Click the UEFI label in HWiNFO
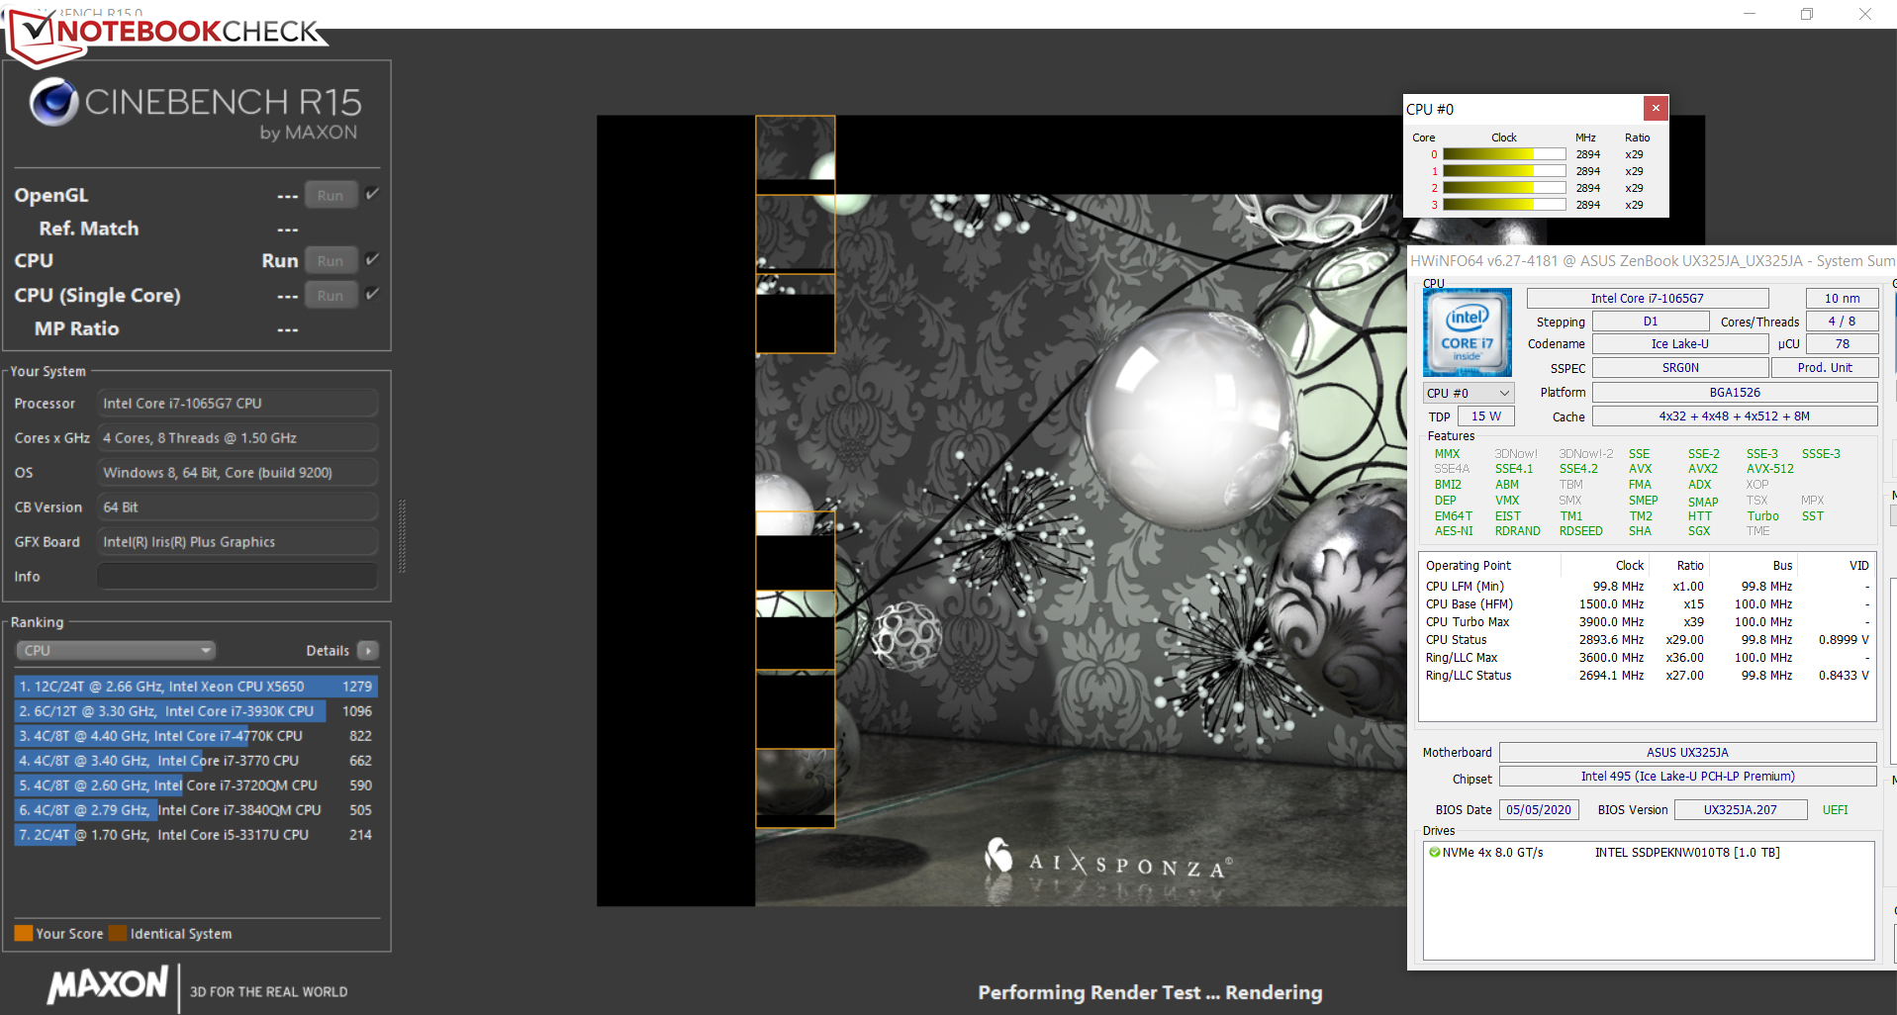The width and height of the screenshot is (1897, 1015). click(1836, 809)
